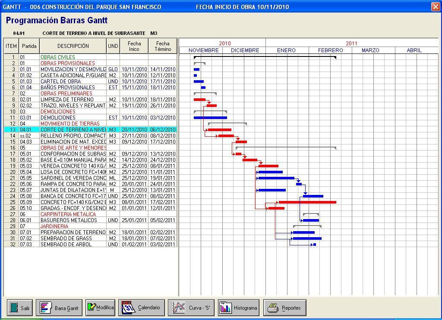Click the Reportes printer button
This screenshot has height=320, width=442.
[284, 308]
